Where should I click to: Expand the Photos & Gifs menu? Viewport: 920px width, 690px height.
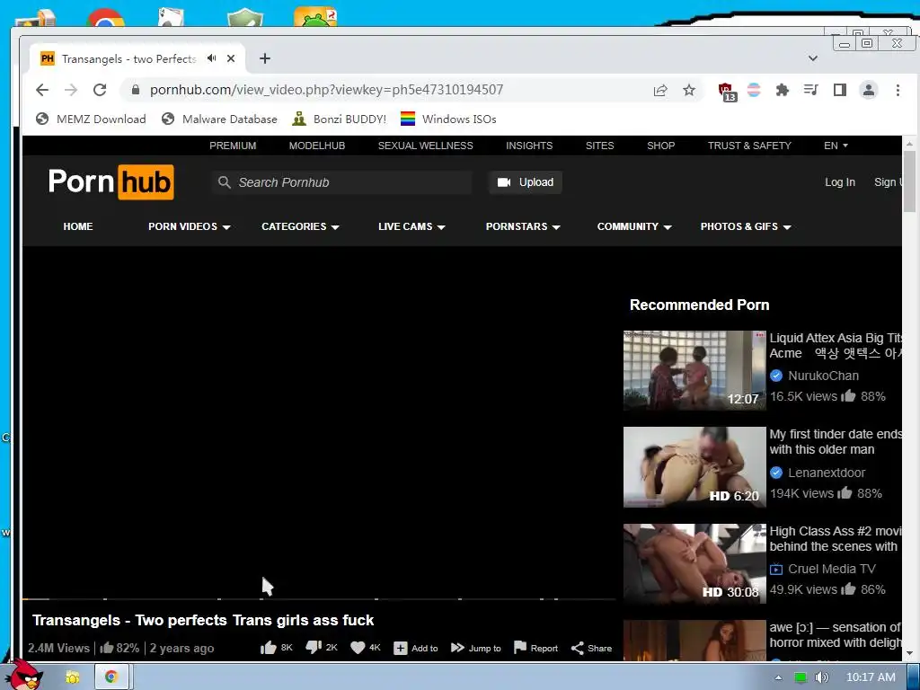coord(745,226)
